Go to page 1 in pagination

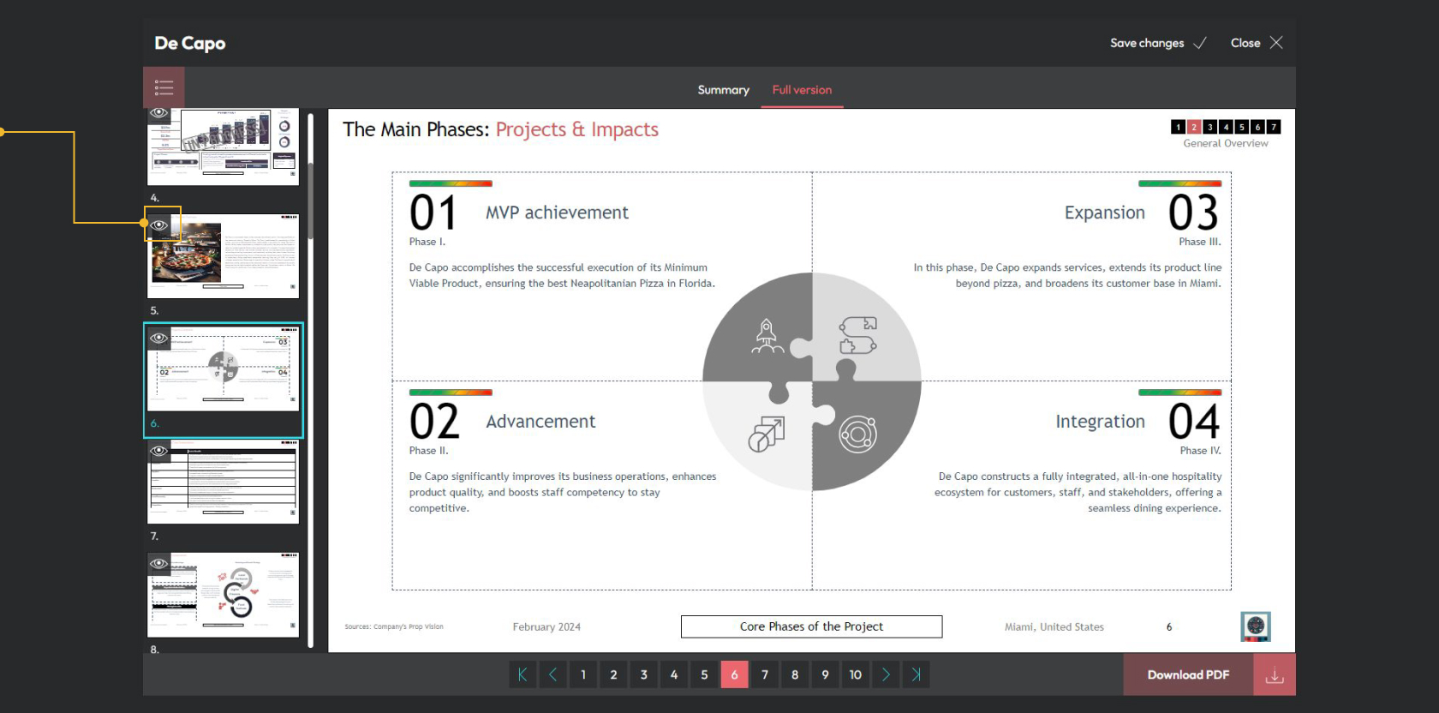tap(583, 674)
